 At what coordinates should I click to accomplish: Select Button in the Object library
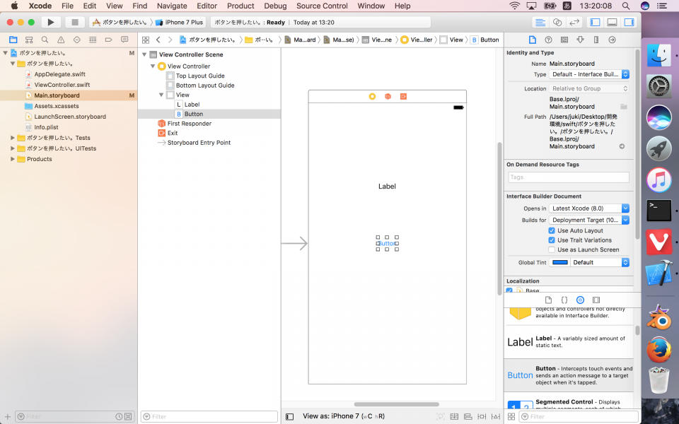tap(569, 375)
